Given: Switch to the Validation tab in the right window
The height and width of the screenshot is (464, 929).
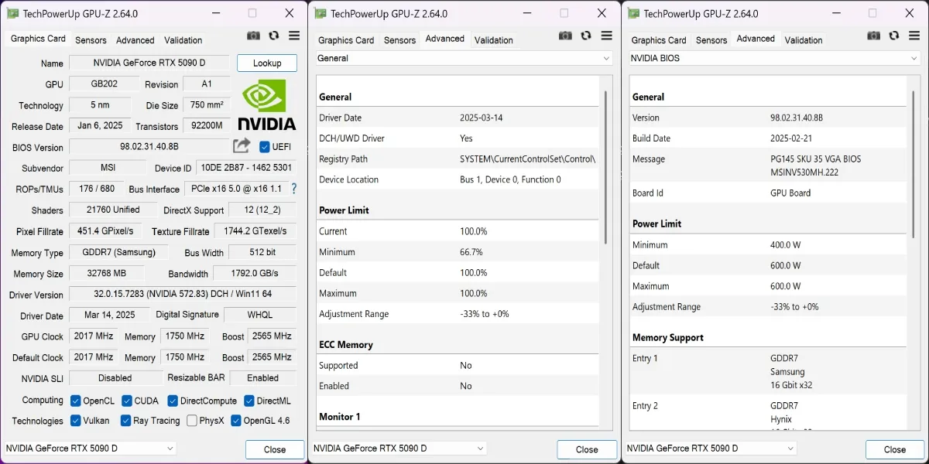Looking at the screenshot, I should point(804,40).
